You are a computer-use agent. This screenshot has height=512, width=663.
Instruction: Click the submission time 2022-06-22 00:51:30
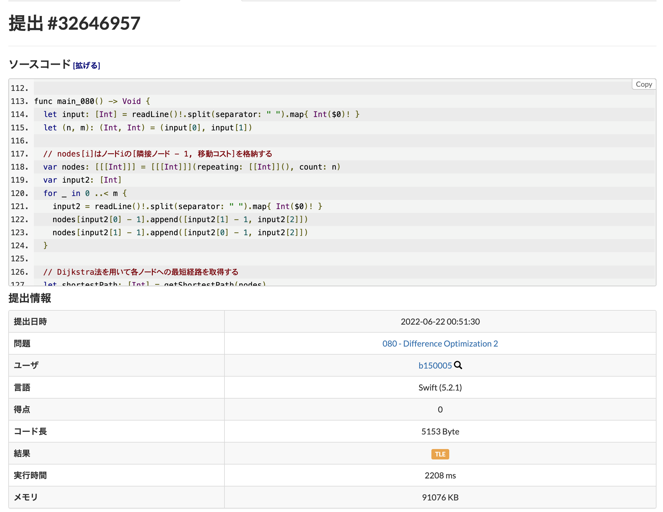coord(440,322)
